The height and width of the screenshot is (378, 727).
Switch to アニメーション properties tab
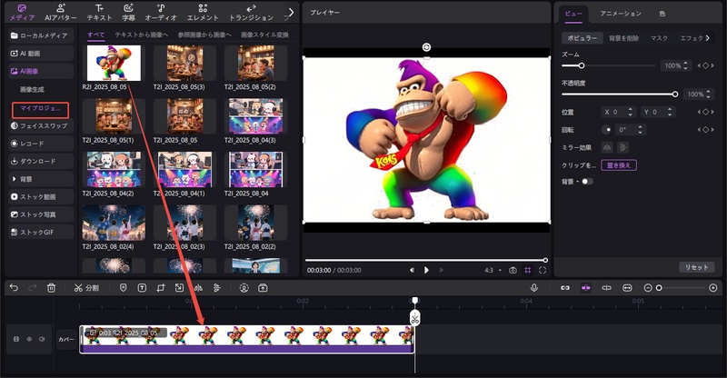pyautogui.click(x=621, y=14)
